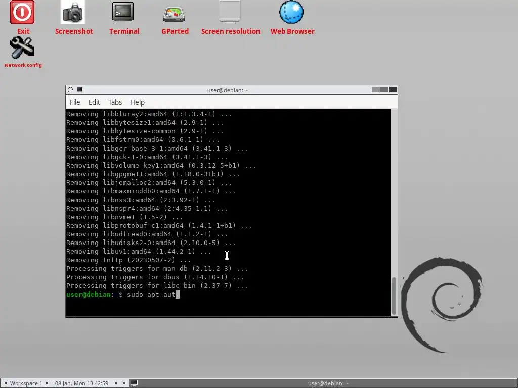Open the Screen resolution desktop icon
The height and width of the screenshot is (388, 518).
[x=230, y=13]
